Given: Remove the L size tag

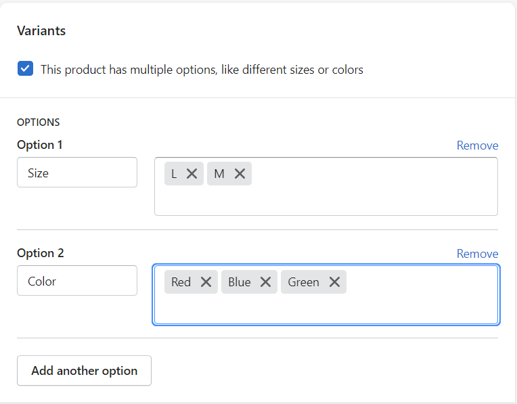Looking at the screenshot, I should click(192, 173).
